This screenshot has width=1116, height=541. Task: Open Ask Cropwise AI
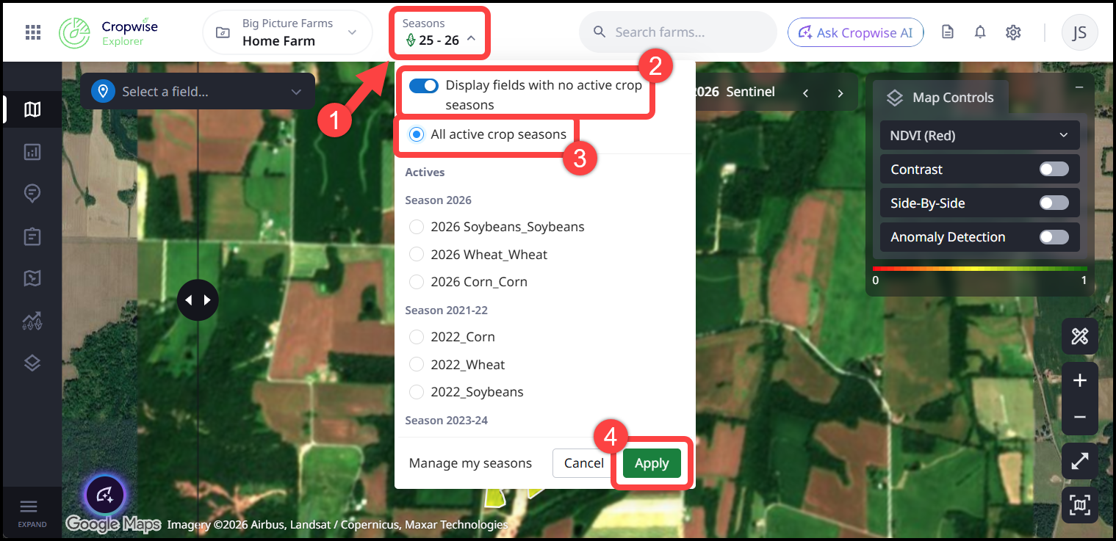point(855,32)
